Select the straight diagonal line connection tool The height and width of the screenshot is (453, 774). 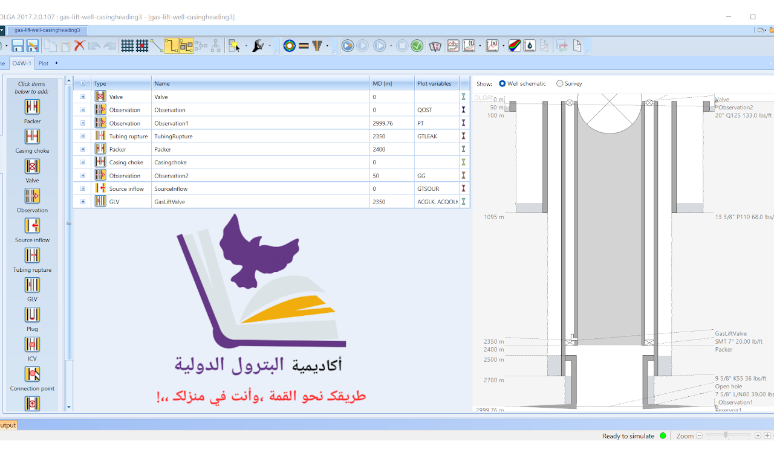click(157, 45)
